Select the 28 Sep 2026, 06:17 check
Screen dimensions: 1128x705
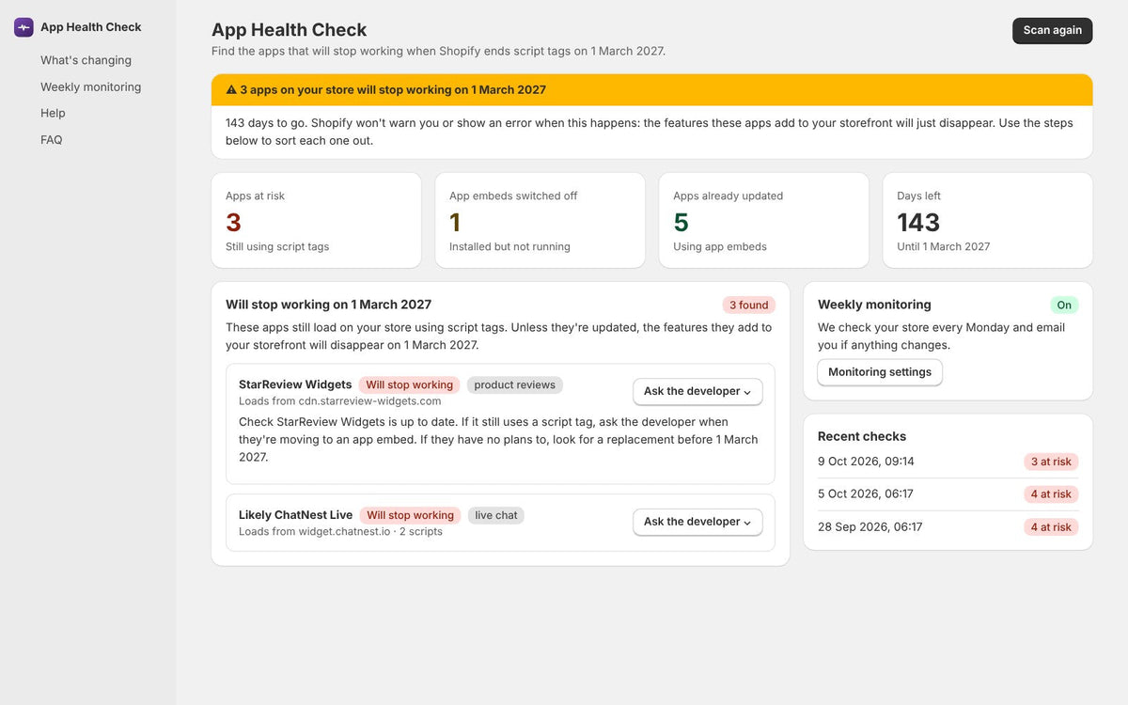tap(948, 527)
